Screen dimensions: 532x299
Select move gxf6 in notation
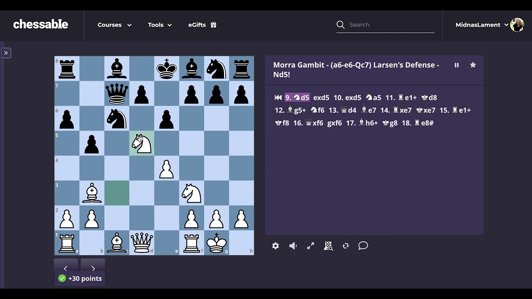335,123
